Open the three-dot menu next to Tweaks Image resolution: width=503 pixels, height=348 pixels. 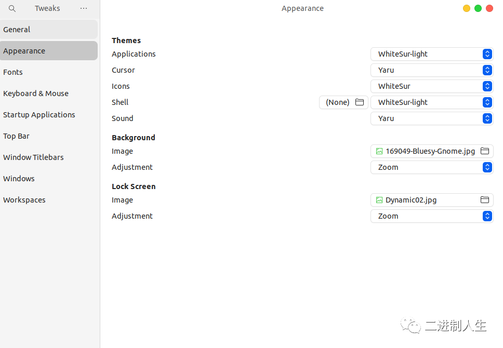pos(84,9)
